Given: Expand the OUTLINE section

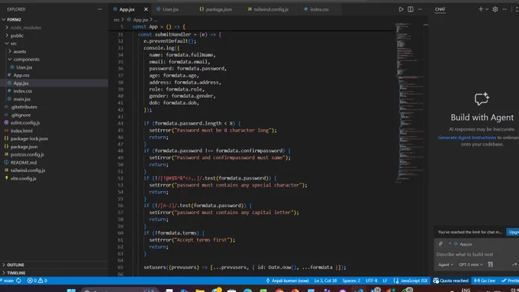Looking at the screenshot, I should [15, 264].
